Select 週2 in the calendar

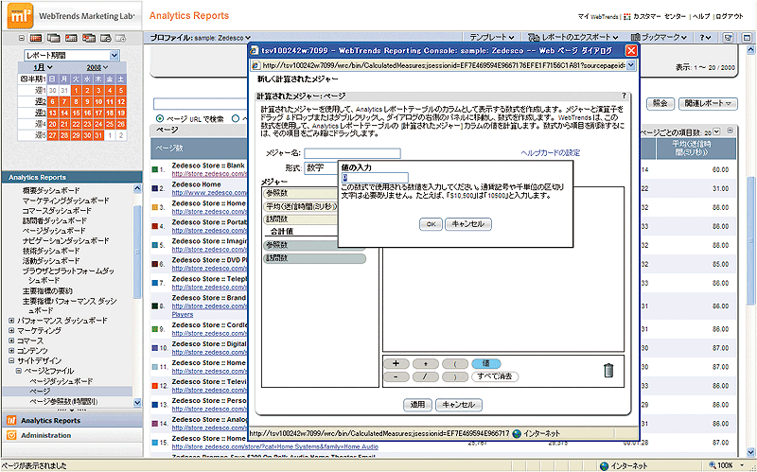[x=41, y=102]
